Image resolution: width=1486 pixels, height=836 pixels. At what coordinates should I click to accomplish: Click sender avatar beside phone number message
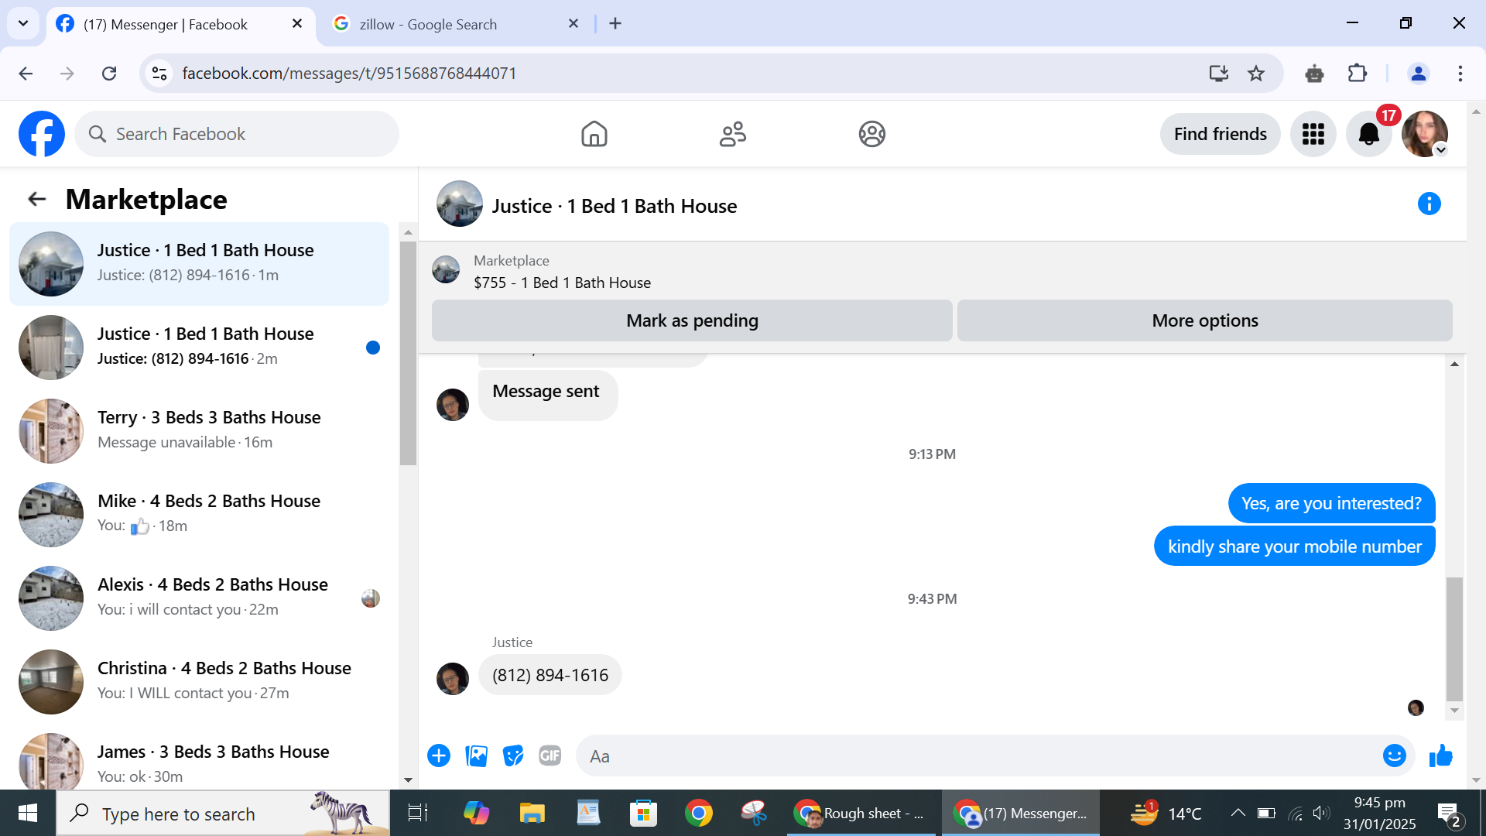click(453, 679)
